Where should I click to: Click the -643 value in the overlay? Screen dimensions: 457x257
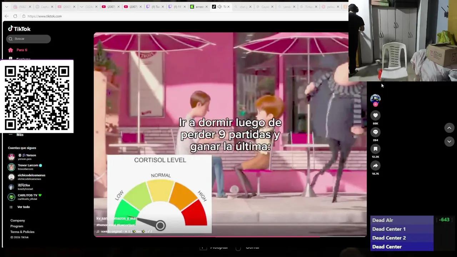tap(444, 220)
